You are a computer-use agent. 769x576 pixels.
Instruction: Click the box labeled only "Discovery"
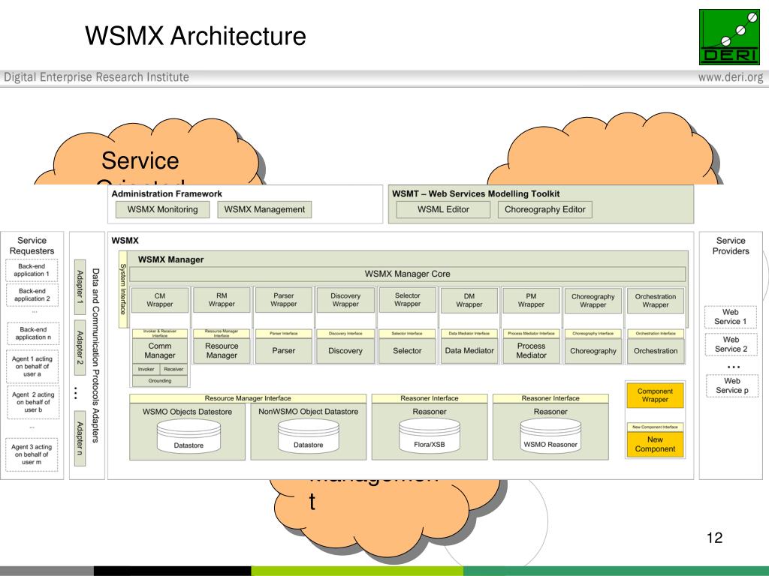(x=345, y=351)
